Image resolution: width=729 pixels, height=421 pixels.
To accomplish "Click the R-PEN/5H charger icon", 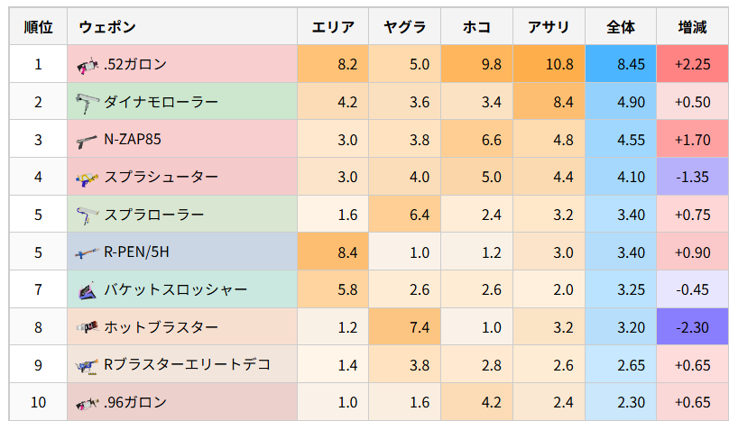I will click(x=87, y=253).
